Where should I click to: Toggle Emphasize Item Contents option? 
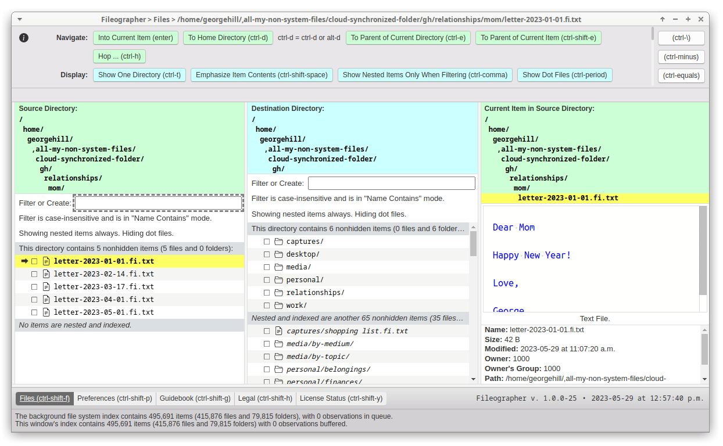coord(262,75)
